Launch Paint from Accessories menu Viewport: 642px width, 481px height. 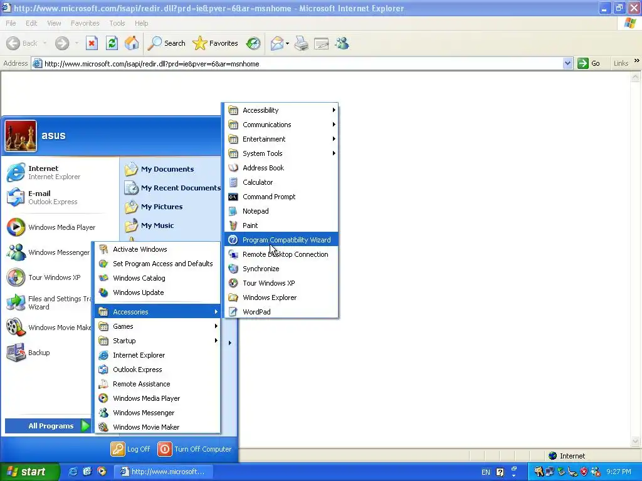point(282,225)
